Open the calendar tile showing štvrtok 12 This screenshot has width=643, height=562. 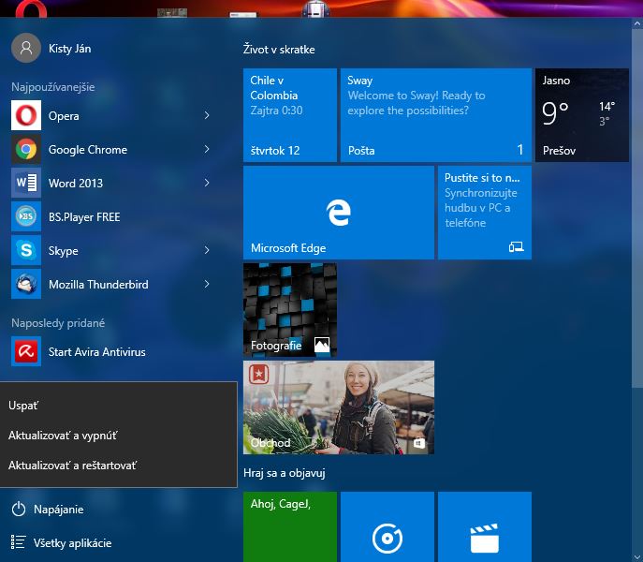coord(290,115)
